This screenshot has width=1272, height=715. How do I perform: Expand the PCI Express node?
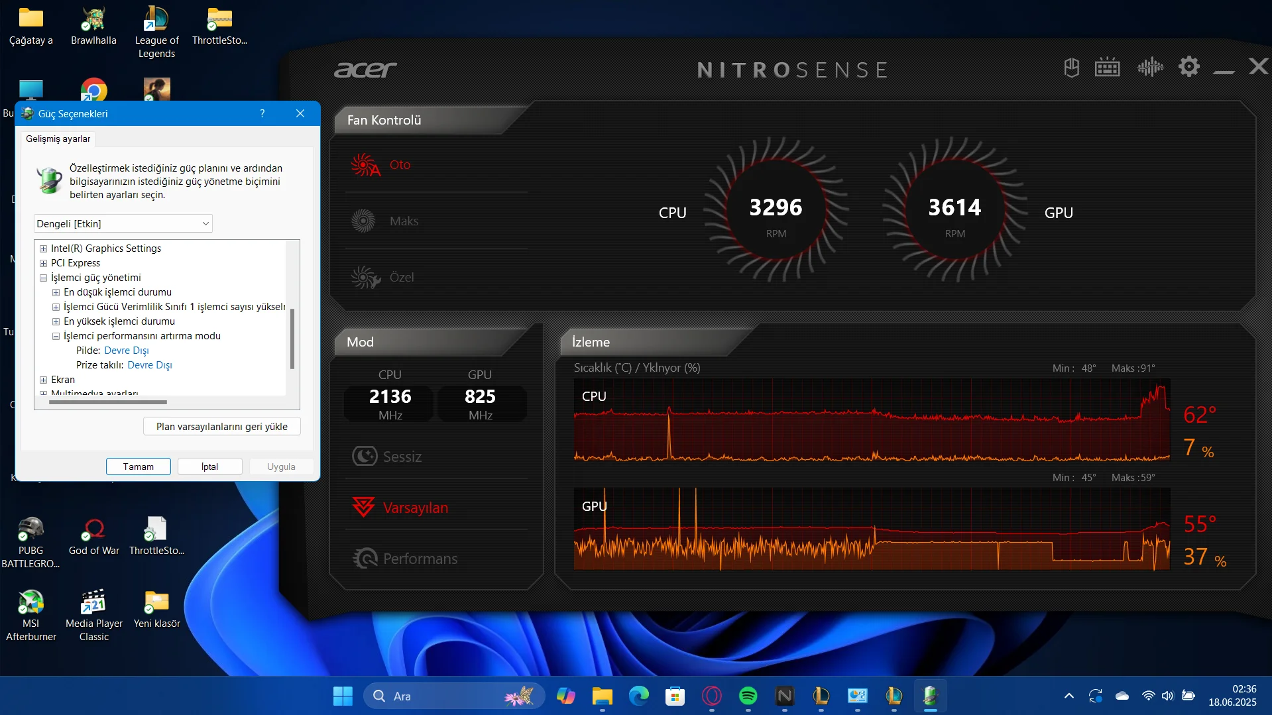(43, 263)
